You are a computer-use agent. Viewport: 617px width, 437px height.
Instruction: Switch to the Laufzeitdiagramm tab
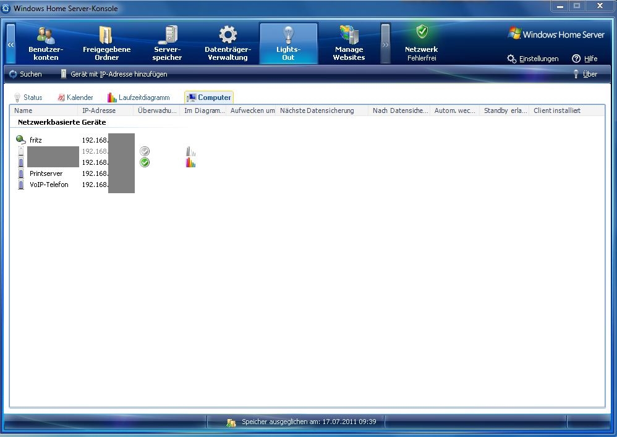138,98
